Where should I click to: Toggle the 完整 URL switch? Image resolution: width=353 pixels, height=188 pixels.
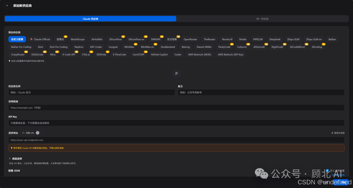[x=38, y=133]
